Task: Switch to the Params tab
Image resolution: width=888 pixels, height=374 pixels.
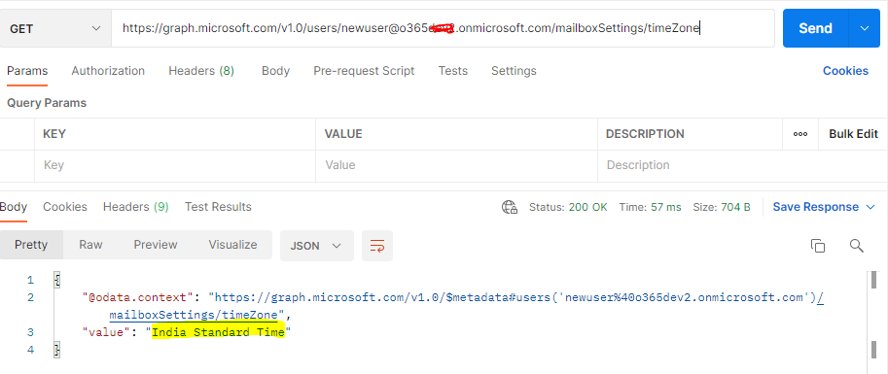Action: tap(27, 71)
